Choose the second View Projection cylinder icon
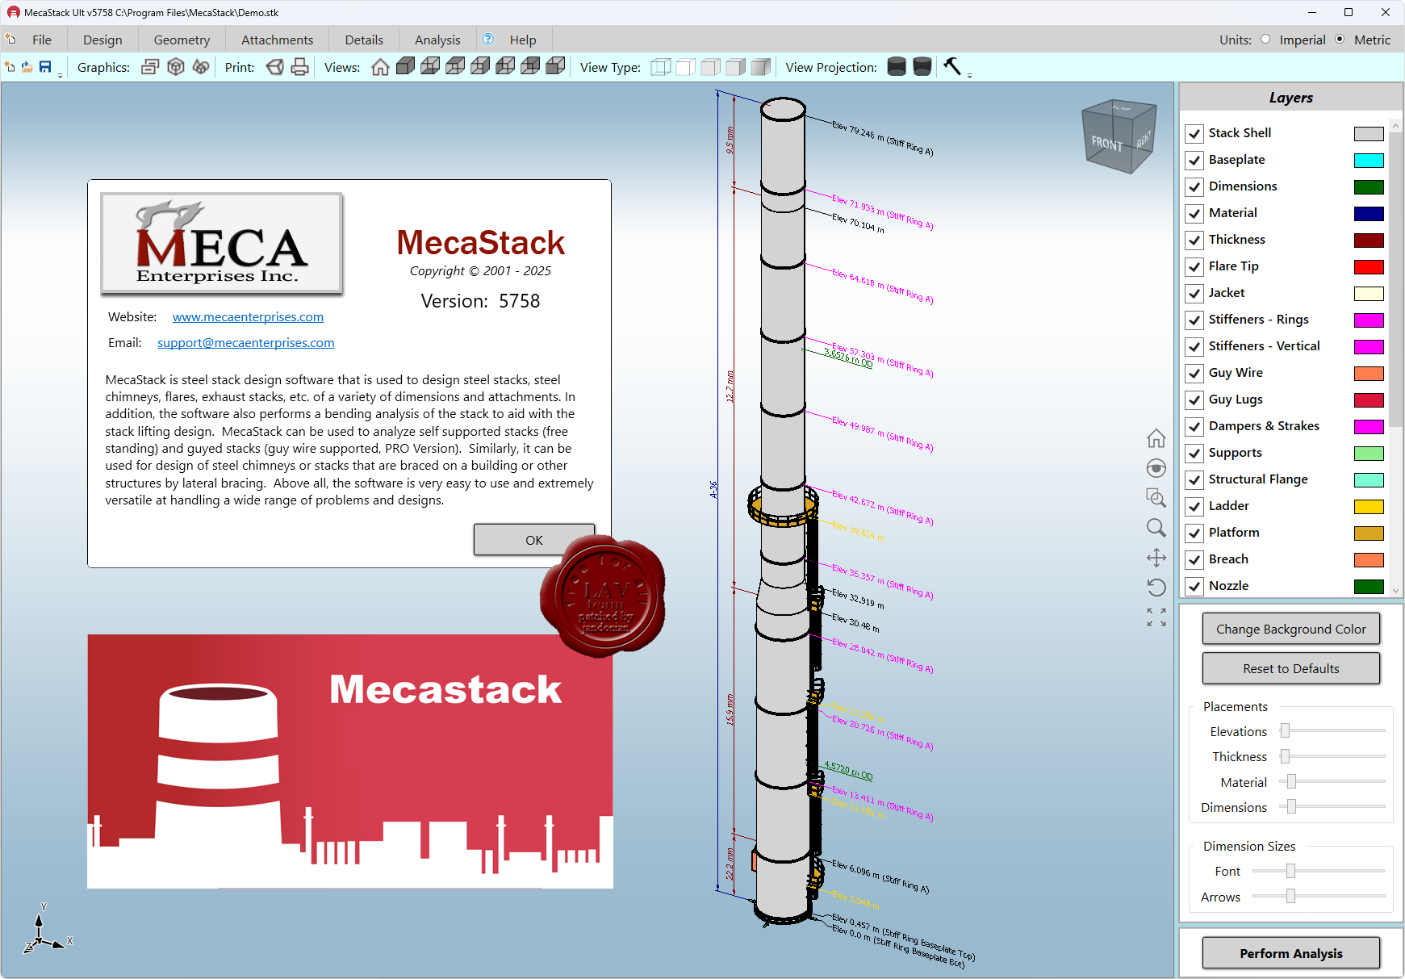The height and width of the screenshot is (979, 1405). point(922,67)
